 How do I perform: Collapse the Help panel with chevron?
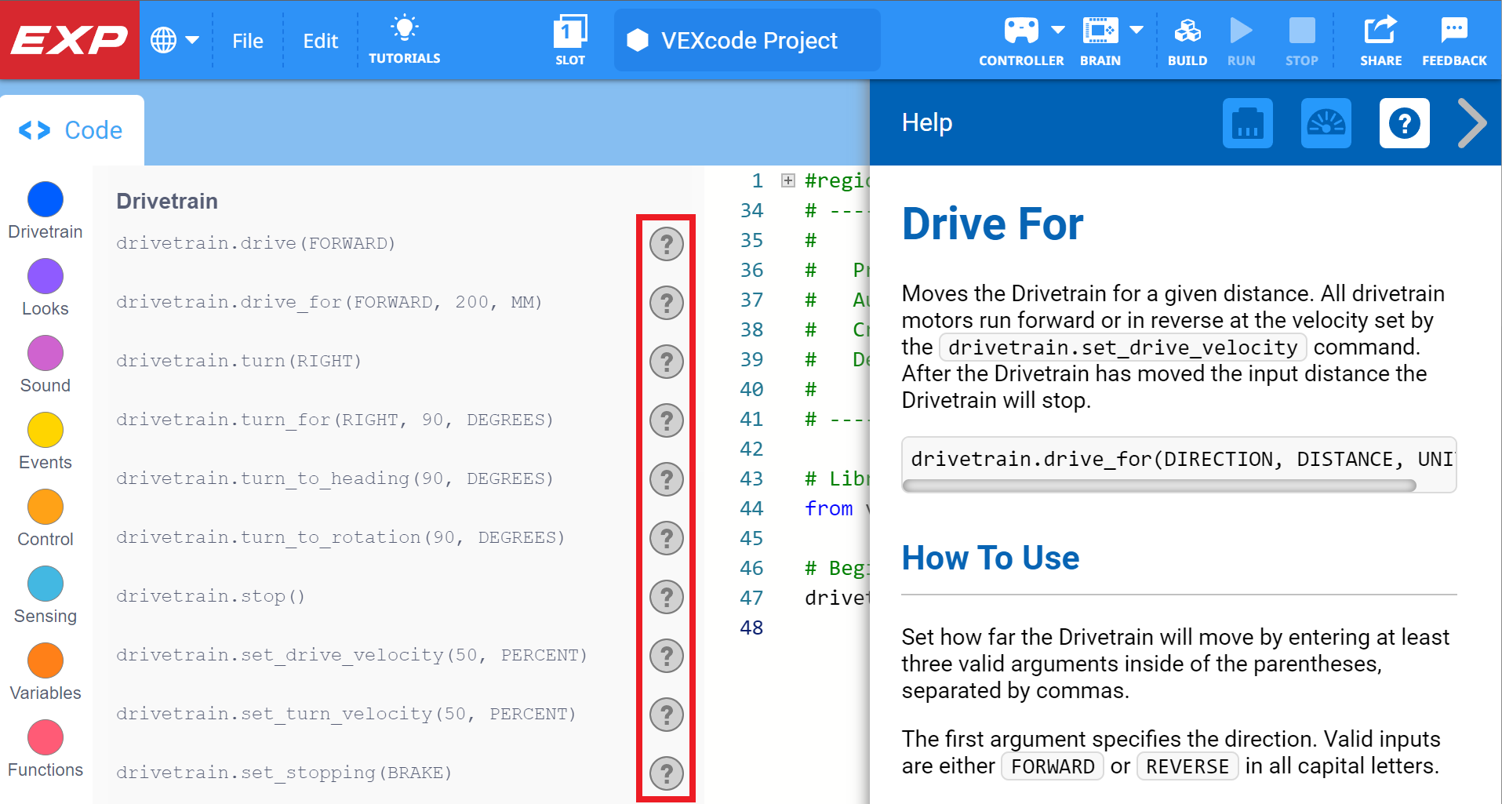(x=1472, y=123)
